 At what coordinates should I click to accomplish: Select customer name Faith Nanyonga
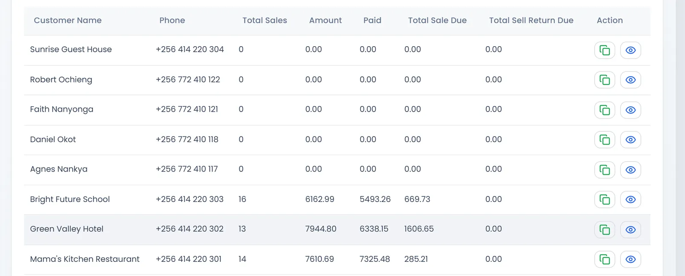pyautogui.click(x=62, y=110)
